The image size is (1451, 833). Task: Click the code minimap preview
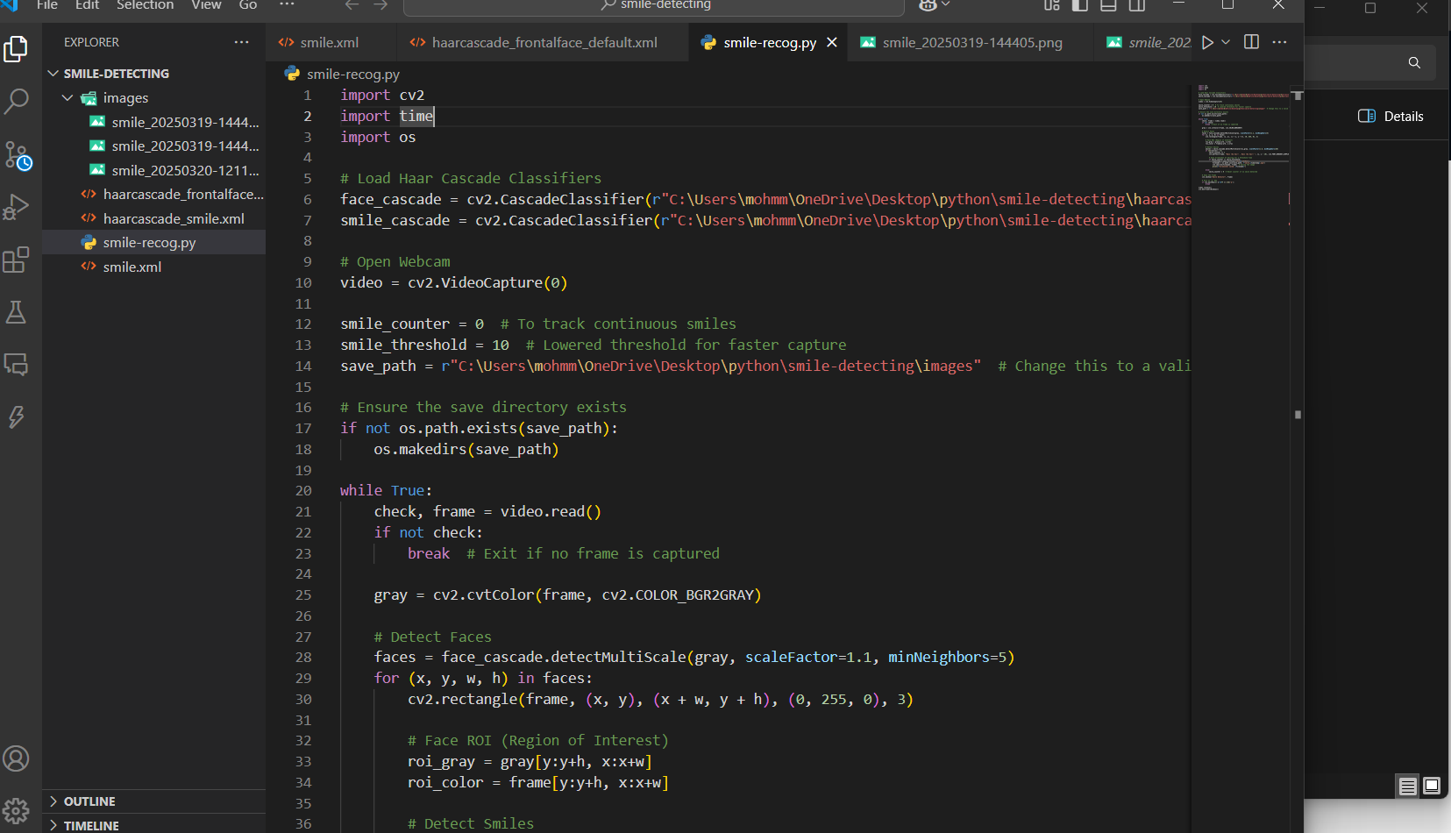point(1243,136)
